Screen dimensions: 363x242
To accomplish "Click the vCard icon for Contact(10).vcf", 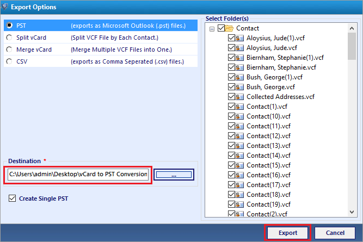I will (x=239, y=116).
